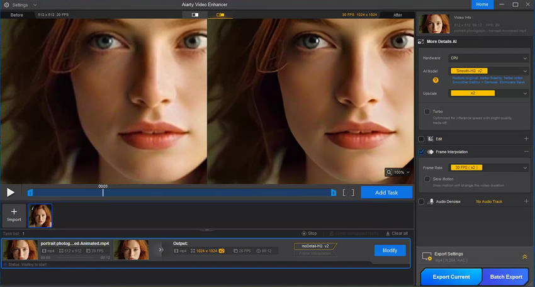This screenshot has height=287, width=535.
Task: Select the side-by-side compare view icon
Action: coord(220,15)
